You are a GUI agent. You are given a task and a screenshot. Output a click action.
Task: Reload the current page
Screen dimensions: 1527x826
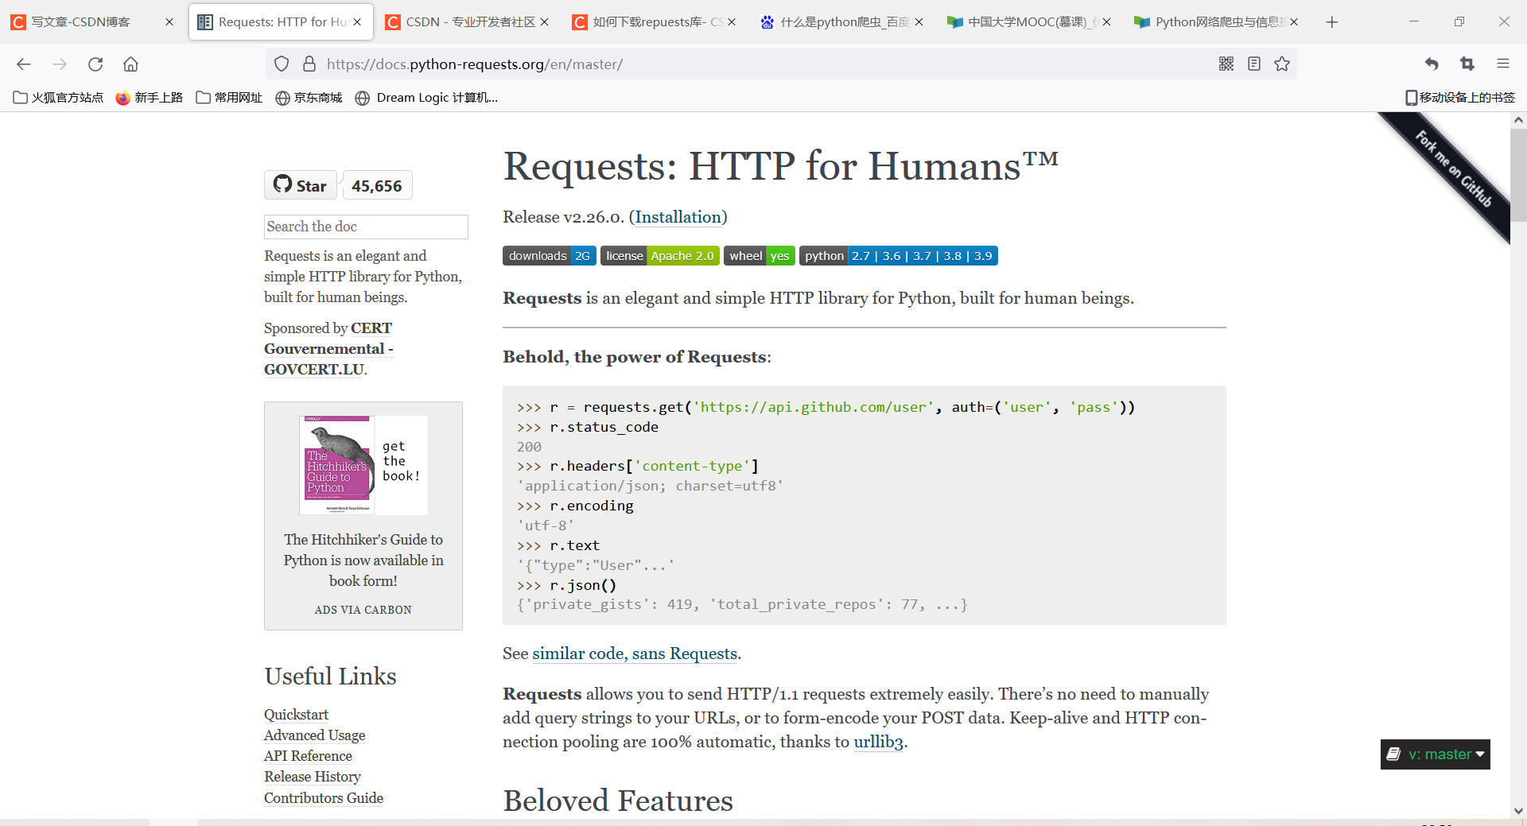95,64
